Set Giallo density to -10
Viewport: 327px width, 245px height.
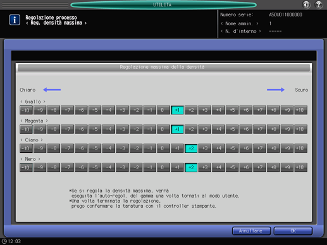[26, 110]
